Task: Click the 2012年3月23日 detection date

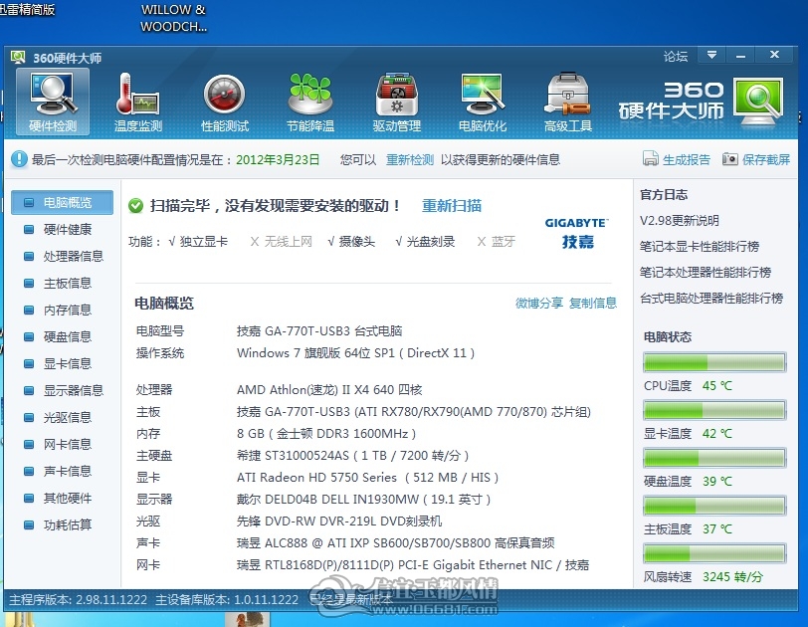Action: point(278,159)
